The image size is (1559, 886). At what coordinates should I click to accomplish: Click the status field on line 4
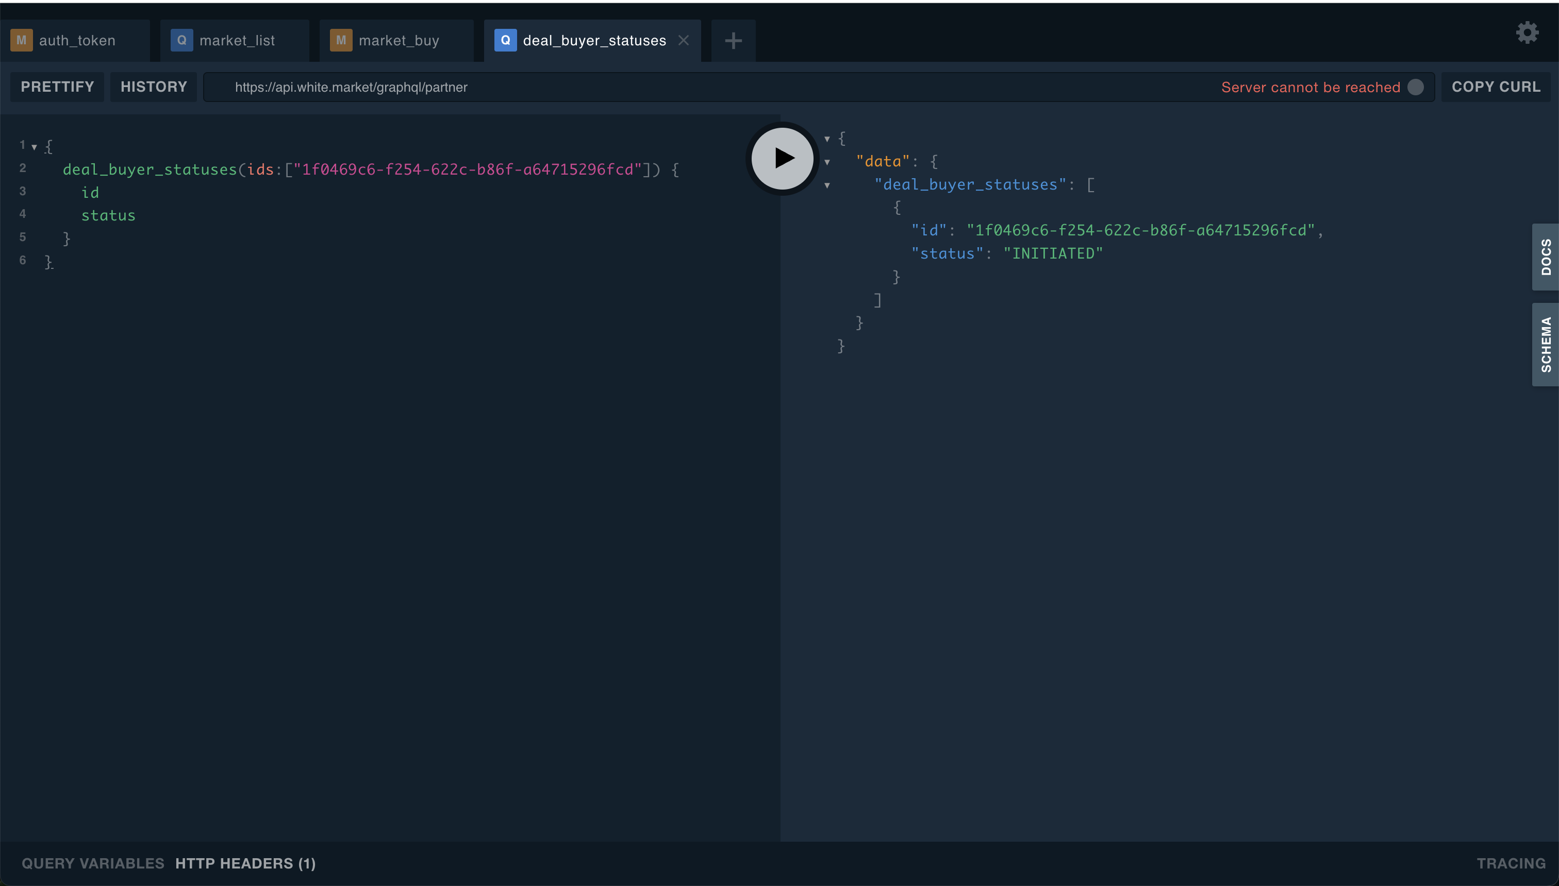click(108, 216)
